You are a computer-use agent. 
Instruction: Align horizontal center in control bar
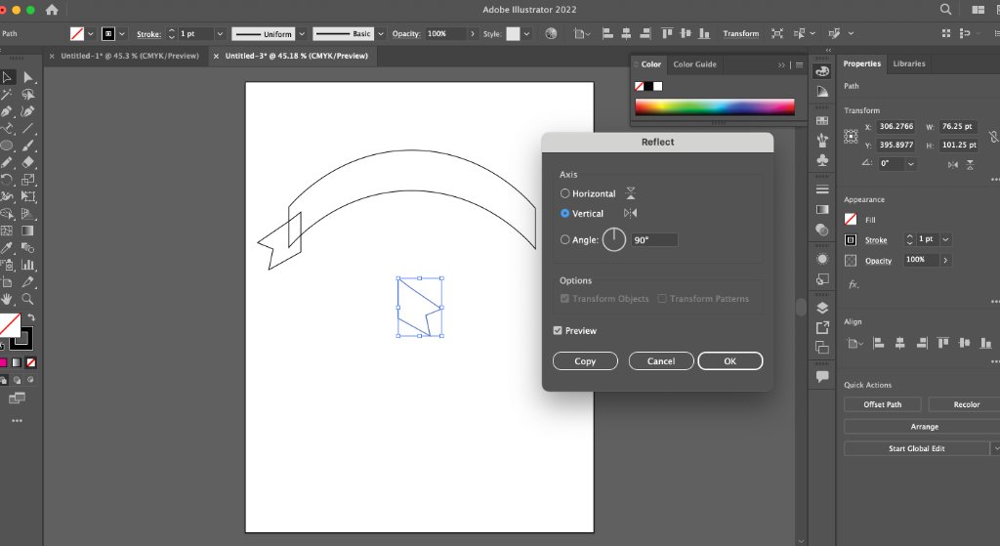(626, 34)
